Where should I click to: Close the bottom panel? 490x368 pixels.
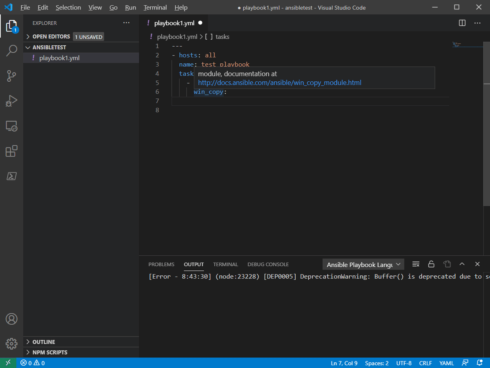(x=477, y=264)
